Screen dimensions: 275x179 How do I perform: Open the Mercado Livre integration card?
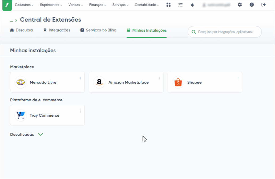[x=47, y=82]
